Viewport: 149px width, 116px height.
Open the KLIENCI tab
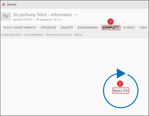click(129, 28)
